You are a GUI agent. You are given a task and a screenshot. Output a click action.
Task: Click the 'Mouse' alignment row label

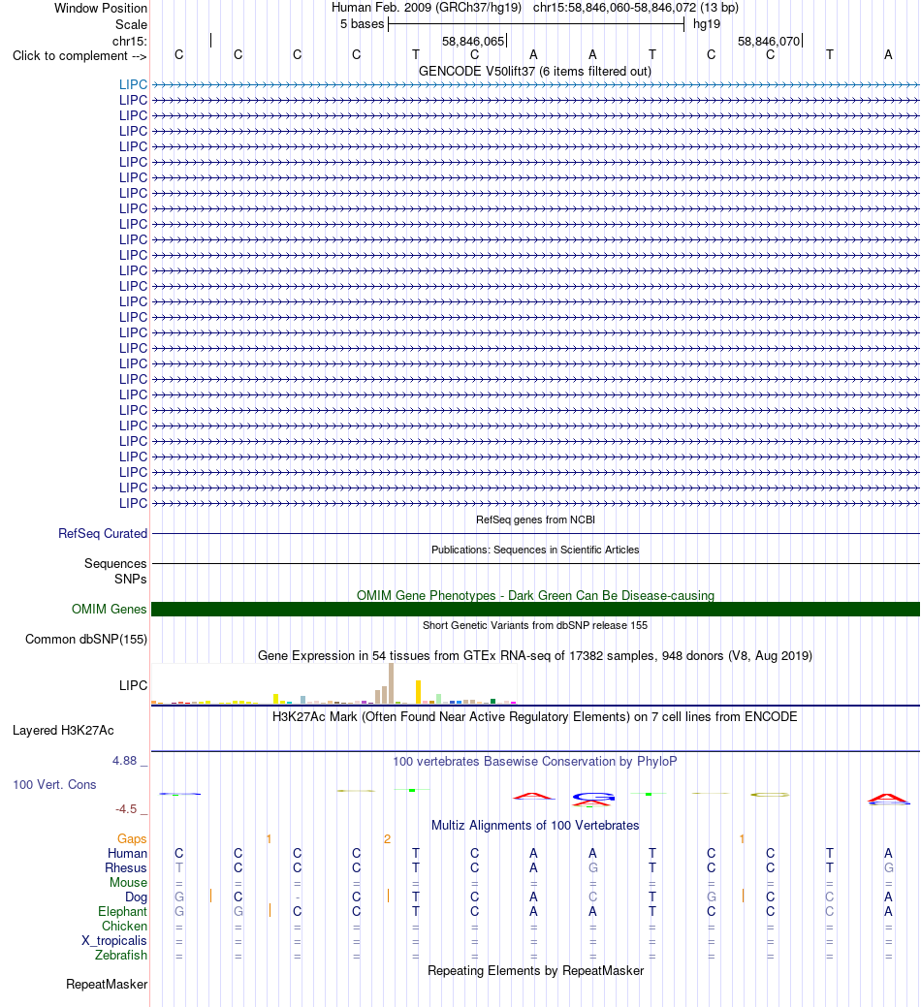point(128,882)
